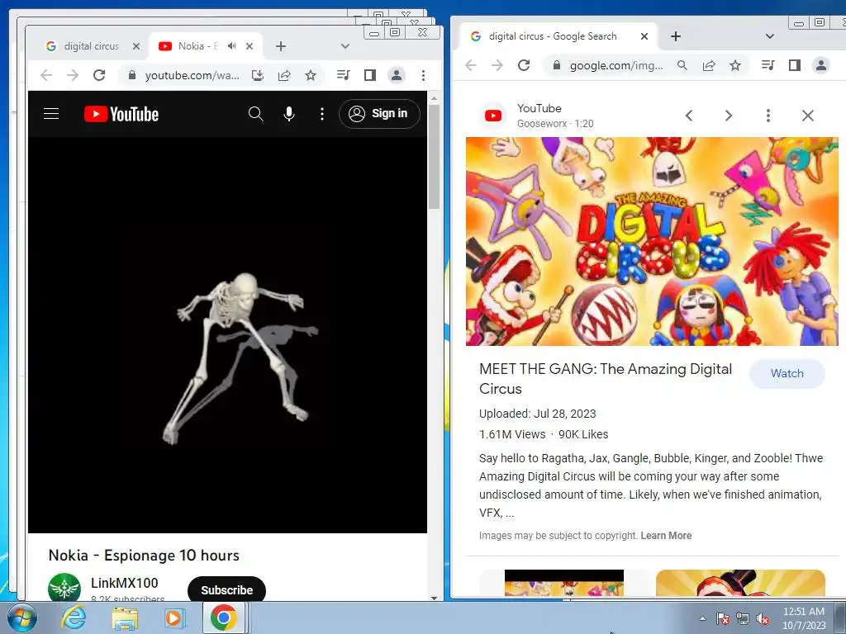The height and width of the screenshot is (634, 846).
Task: Click the skeleton video player
Action: point(227,335)
